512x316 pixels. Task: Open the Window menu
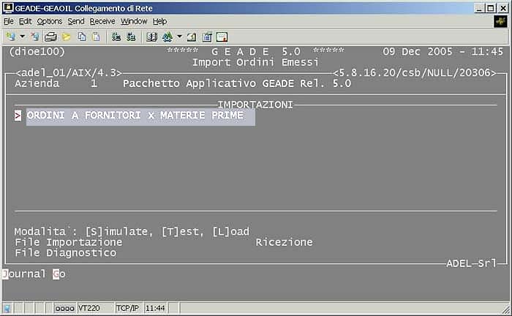(134, 21)
